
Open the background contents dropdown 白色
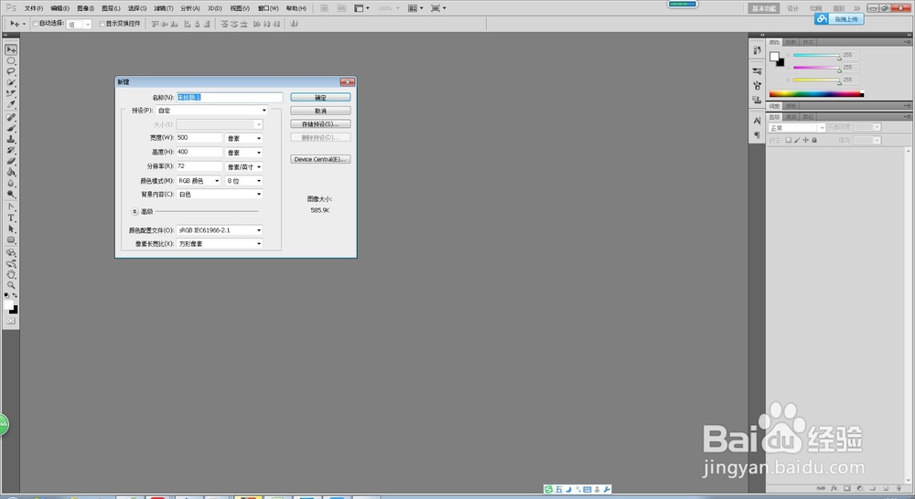point(220,194)
